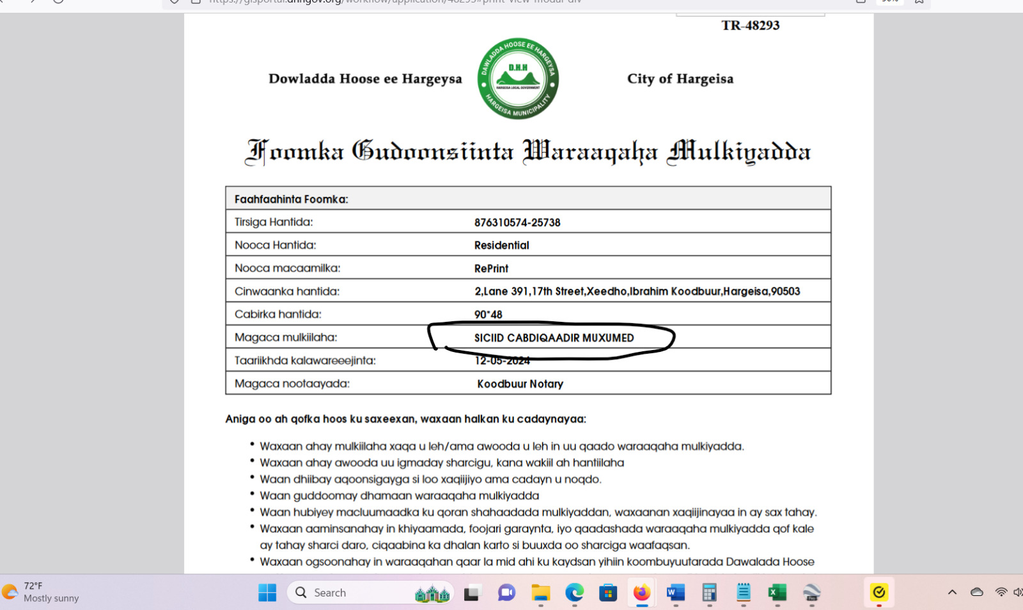Click the 'Cinwaanka hantida:' label
The height and width of the screenshot is (610, 1023).
(x=287, y=291)
